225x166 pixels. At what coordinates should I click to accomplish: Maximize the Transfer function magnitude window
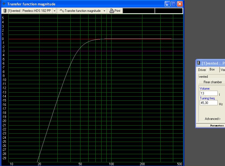point(174,4)
